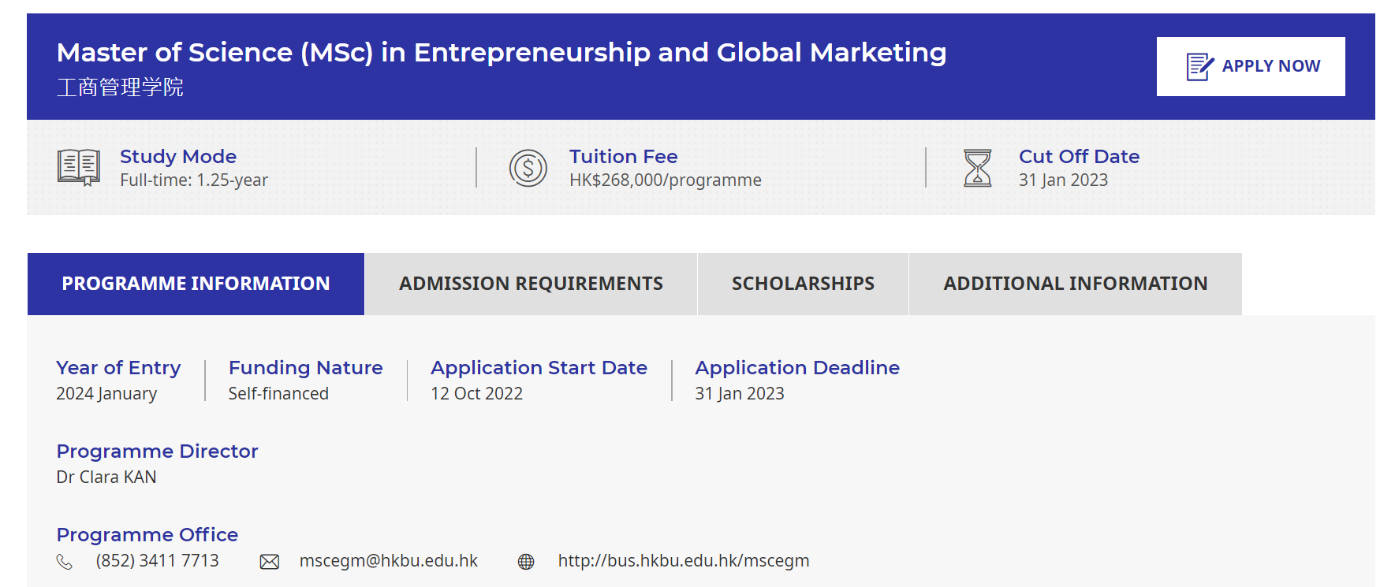Click the MSc programme title heading
This screenshot has height=587, width=1395.
pyautogui.click(x=502, y=53)
